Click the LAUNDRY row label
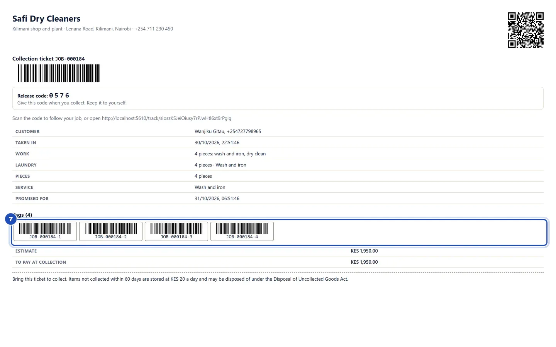Viewport: 556px width, 347px height. 26,165
